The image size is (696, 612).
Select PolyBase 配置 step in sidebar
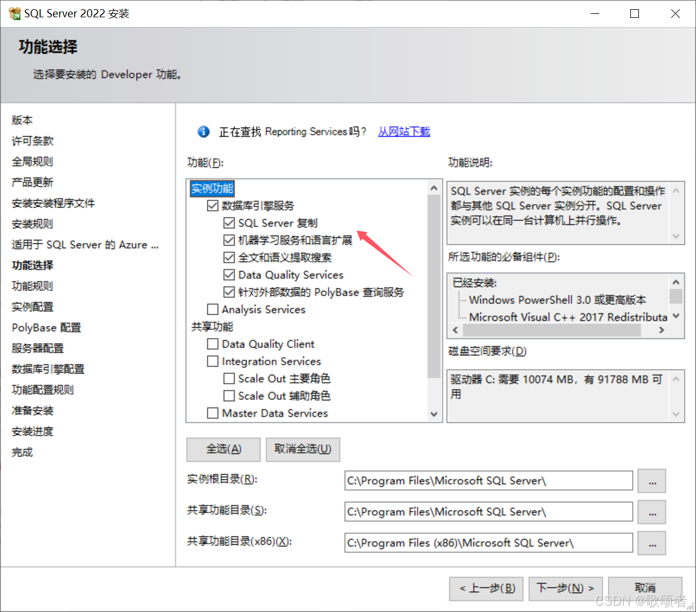click(x=47, y=327)
